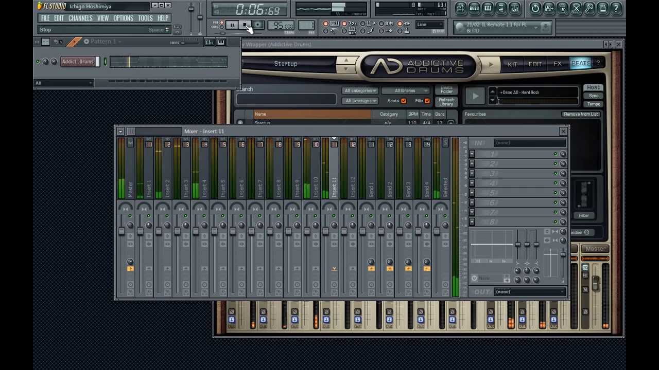Viewport: 659px width, 370px height.
Task: Click the scissors render audio icon
Action: click(x=576, y=8)
